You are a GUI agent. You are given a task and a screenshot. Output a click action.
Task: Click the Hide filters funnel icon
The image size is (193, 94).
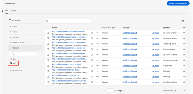10,20
